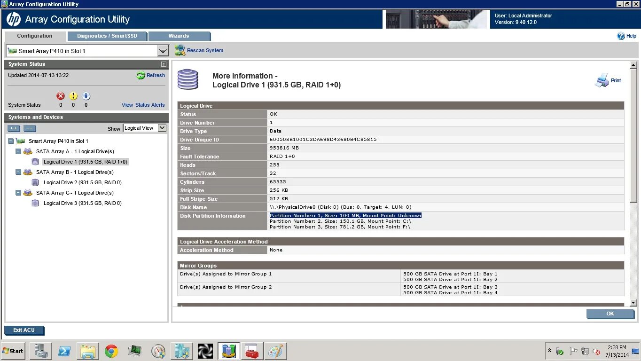
Task: Launch PowerShell from the taskbar
Action: (64, 351)
